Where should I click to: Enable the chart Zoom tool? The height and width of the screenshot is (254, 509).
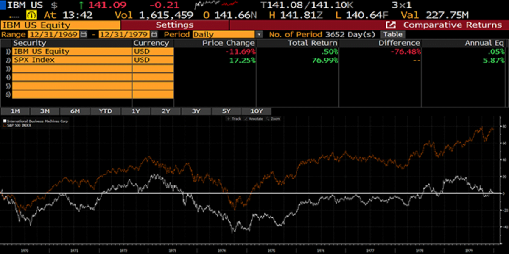tap(273, 119)
